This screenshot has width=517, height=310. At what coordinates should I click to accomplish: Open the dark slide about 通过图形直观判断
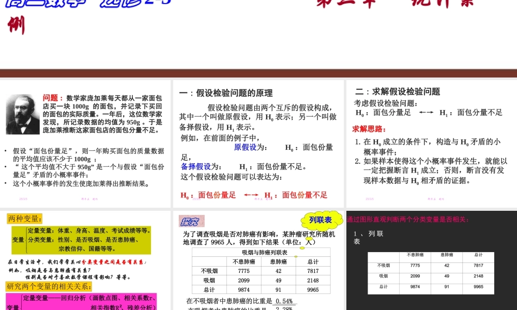pyautogui.click(x=432, y=260)
